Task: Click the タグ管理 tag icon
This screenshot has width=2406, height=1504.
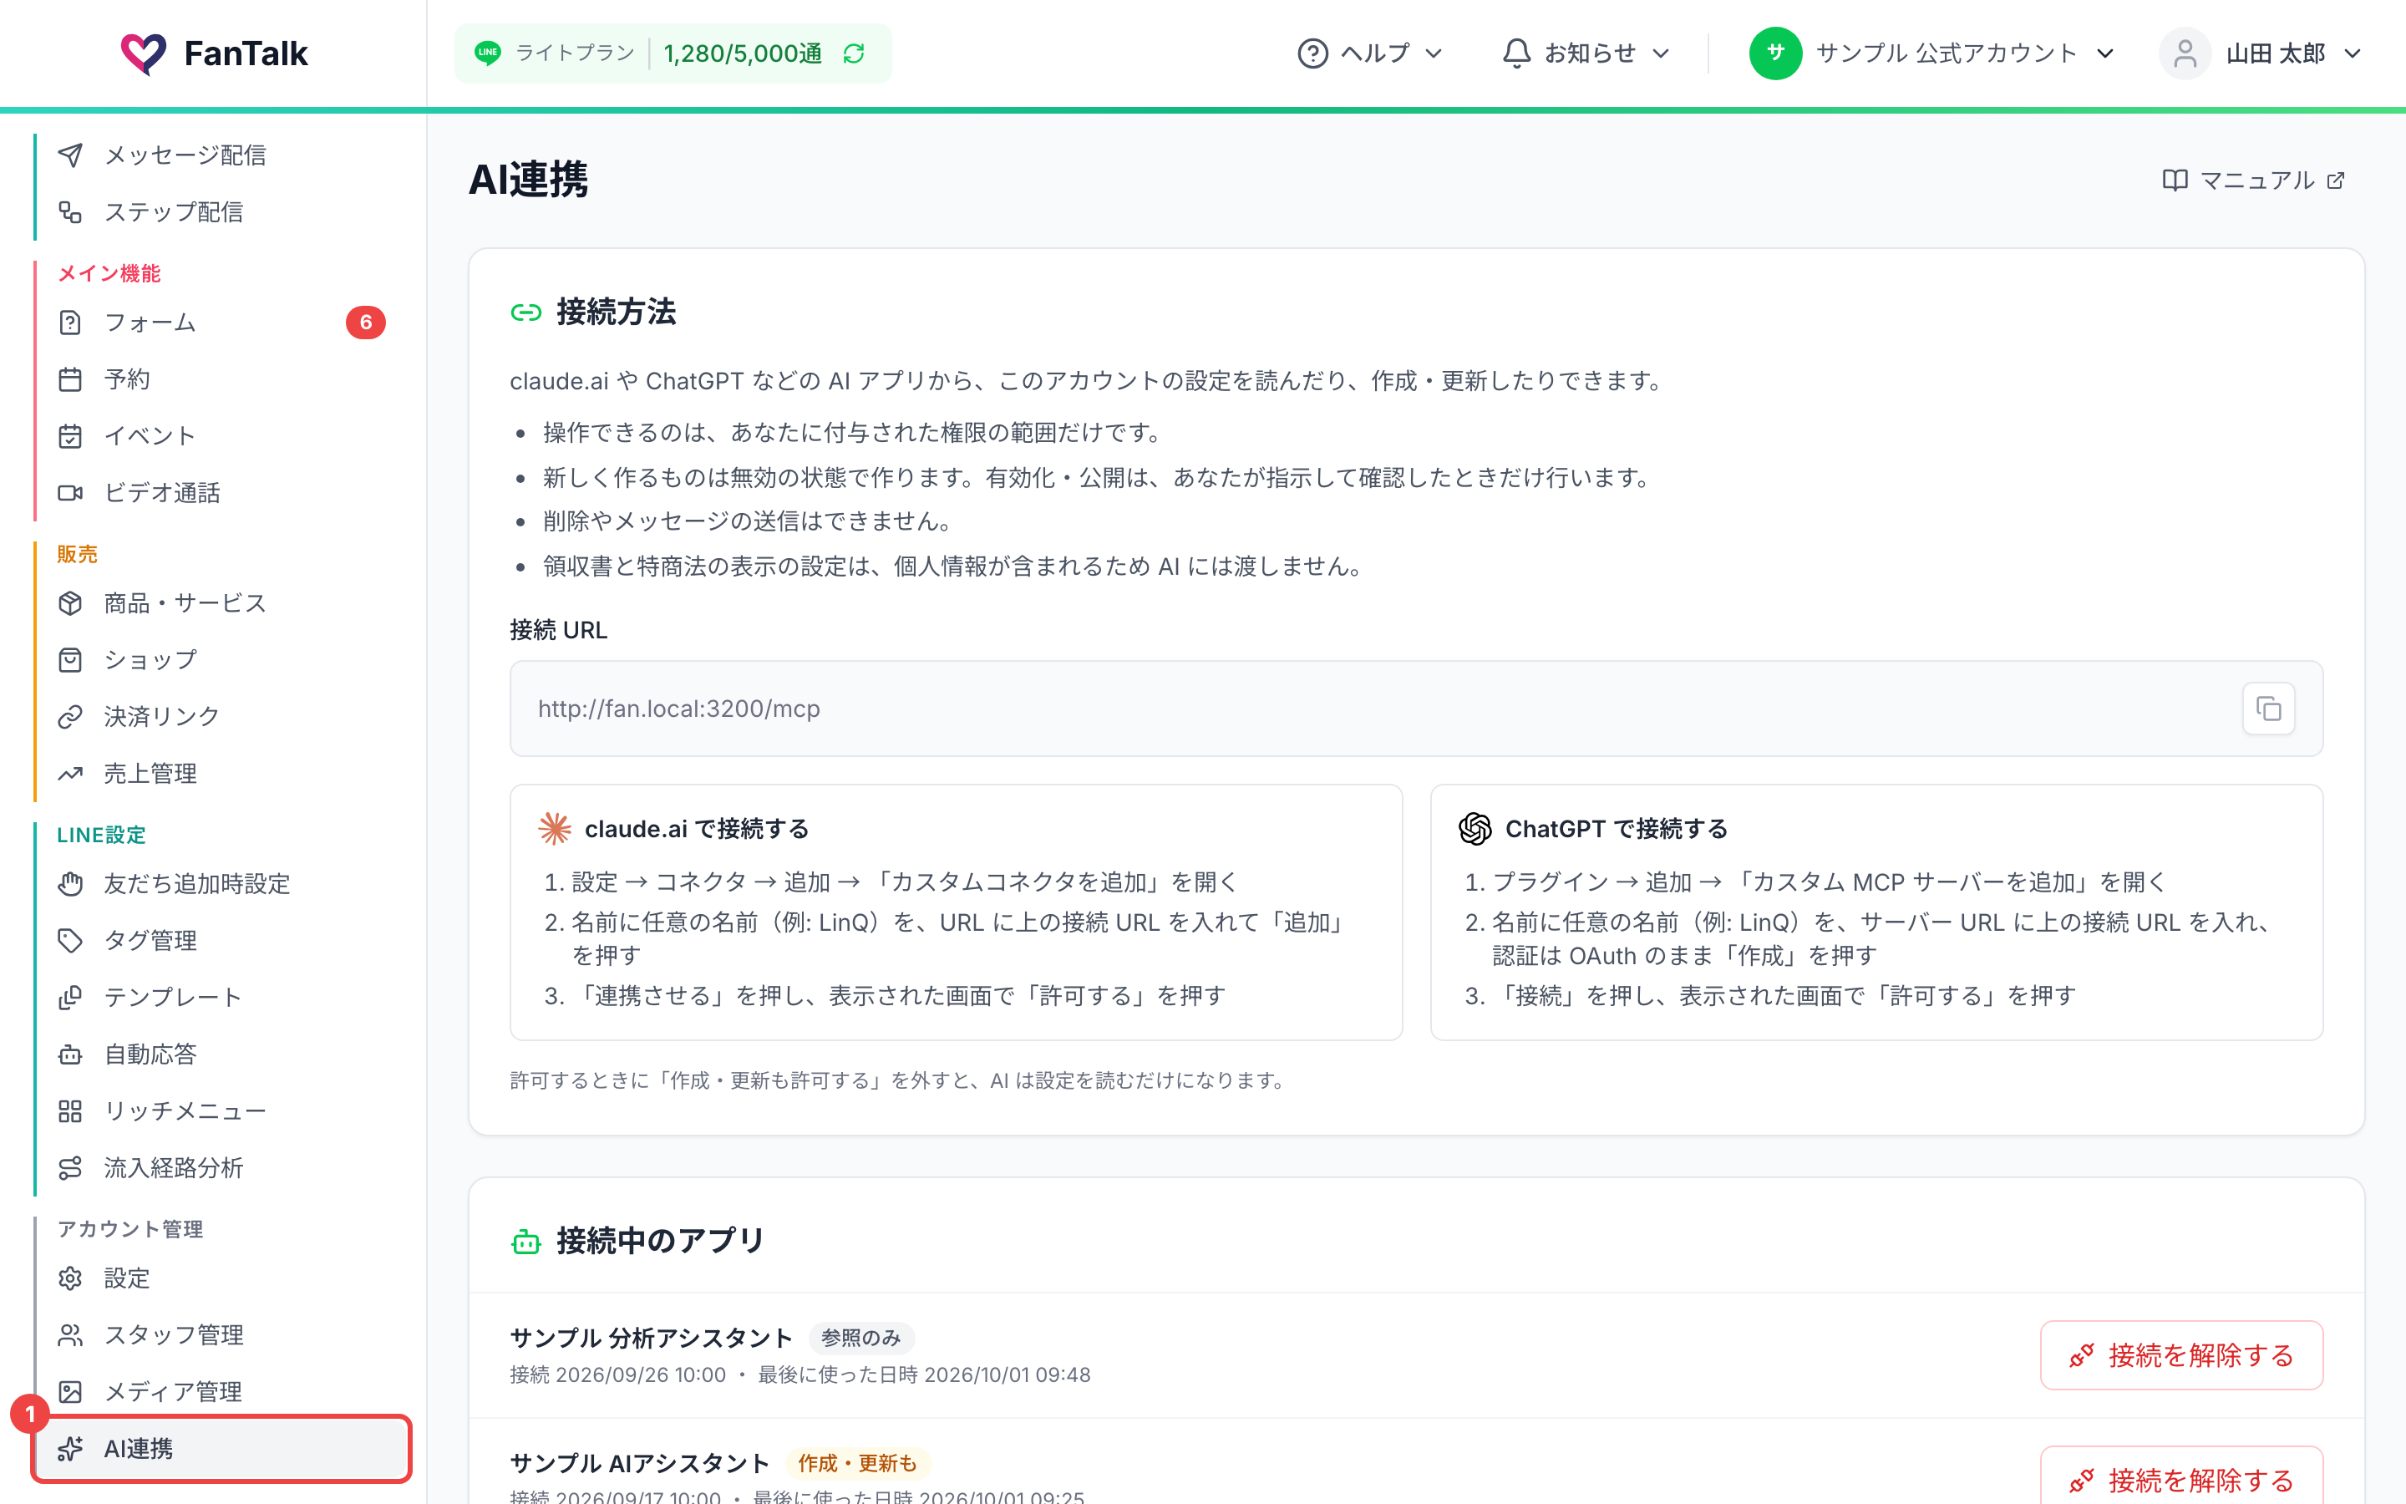Action: click(69, 940)
